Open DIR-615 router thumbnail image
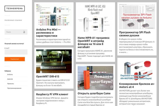Screen dimensions: 159x106 [54, 61]
